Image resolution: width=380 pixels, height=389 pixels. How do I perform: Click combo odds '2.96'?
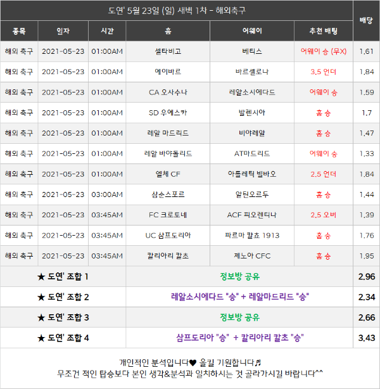coord(367,276)
